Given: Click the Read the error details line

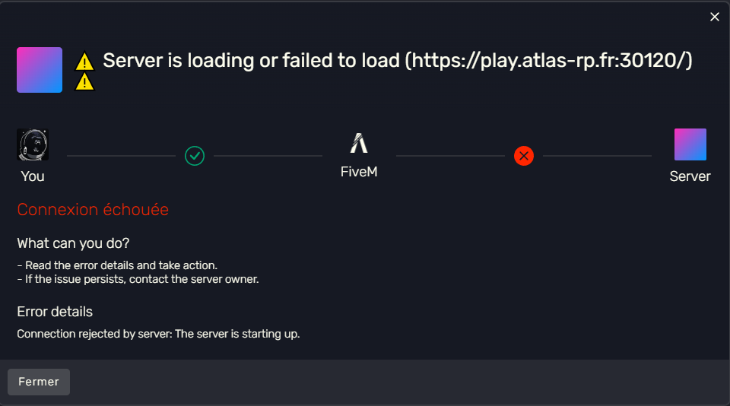Looking at the screenshot, I should tap(118, 265).
